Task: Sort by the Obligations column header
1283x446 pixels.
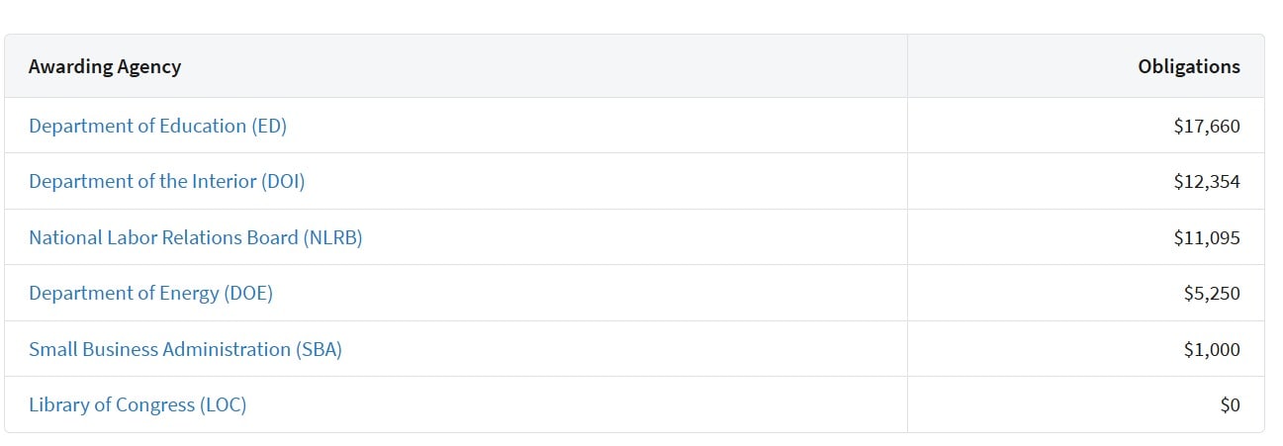Action: tap(1189, 66)
